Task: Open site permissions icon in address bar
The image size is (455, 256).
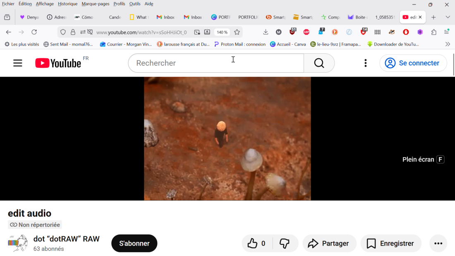Action: 83,32
